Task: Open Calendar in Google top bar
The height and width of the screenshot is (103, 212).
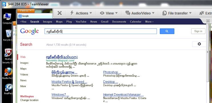Action: [x=136, y=22]
